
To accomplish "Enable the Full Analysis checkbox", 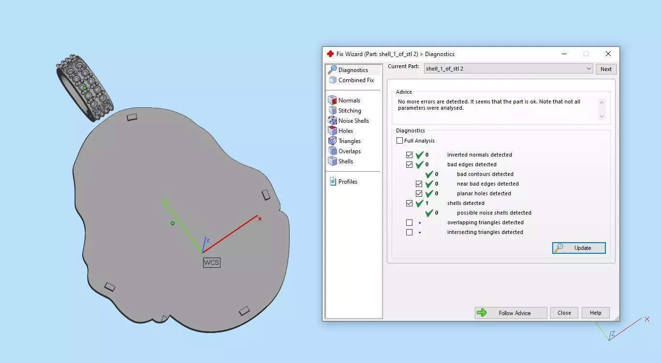I will tap(399, 141).
